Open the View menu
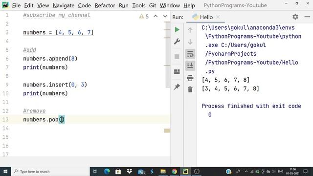This screenshot has width=313, height=176. (x=43, y=5)
